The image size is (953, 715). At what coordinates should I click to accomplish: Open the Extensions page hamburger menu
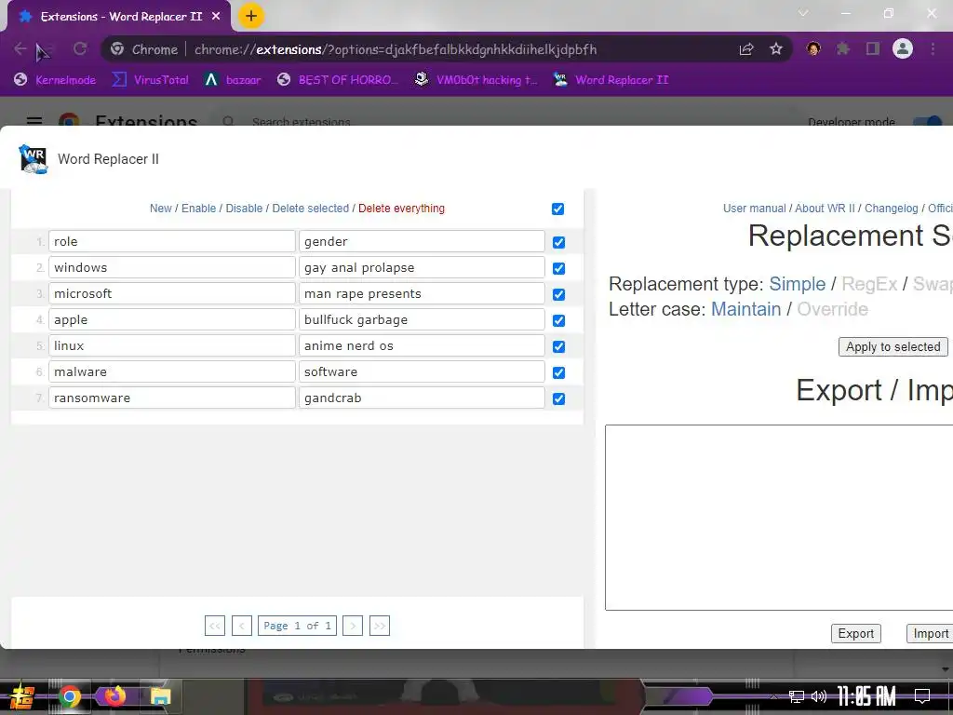point(34,121)
